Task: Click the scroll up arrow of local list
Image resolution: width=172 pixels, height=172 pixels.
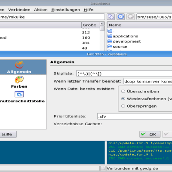Action: coord(102,24)
